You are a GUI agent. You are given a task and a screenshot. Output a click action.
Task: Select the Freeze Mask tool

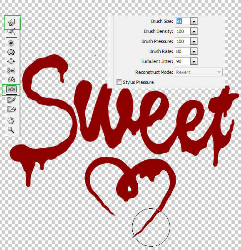click(12, 100)
